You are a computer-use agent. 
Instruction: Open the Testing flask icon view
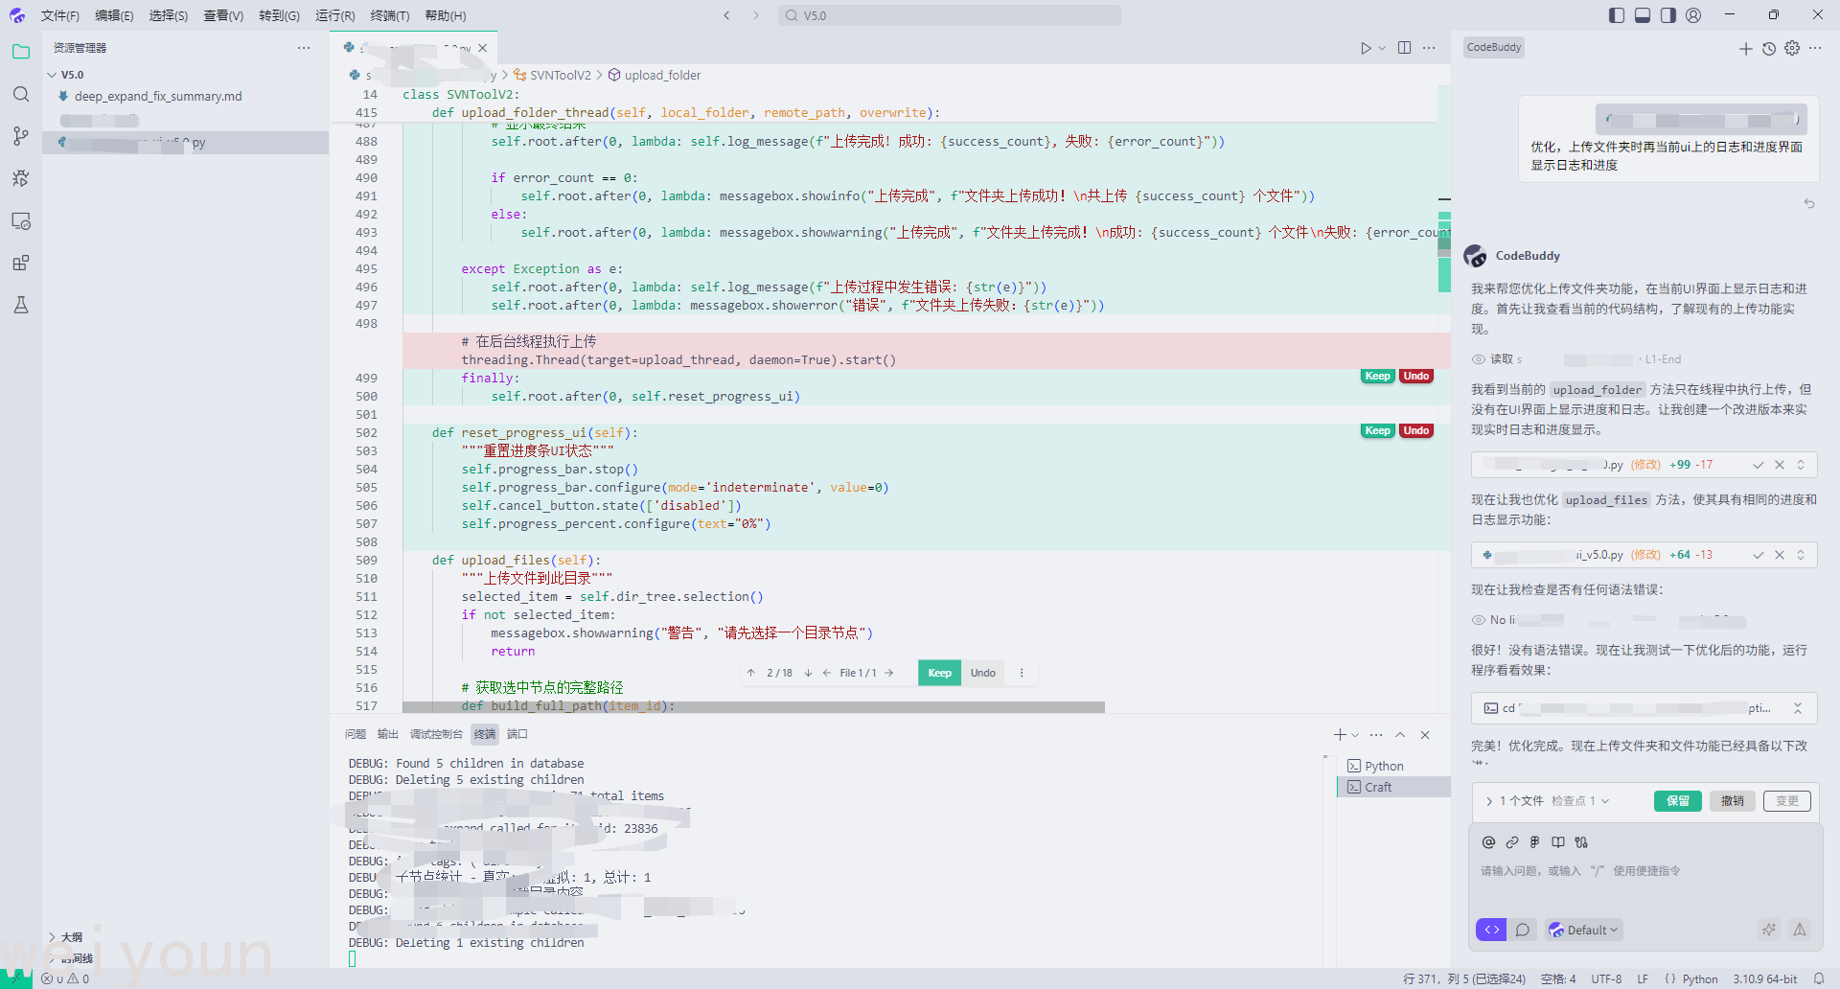[21, 305]
